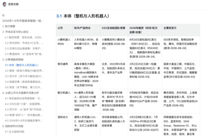Go to outline item 3.5 其他
This screenshot has height=136, width=207.
[x=24, y=87]
